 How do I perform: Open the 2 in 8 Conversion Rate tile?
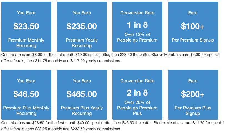click(137, 95)
